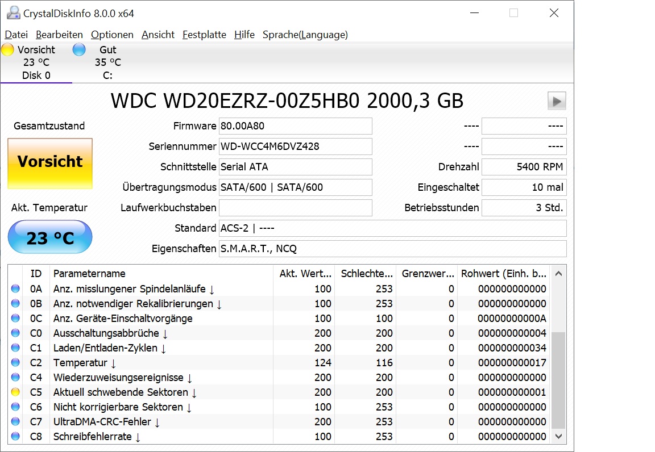Open the Optionen menu
The height and width of the screenshot is (452, 655).
(112, 35)
